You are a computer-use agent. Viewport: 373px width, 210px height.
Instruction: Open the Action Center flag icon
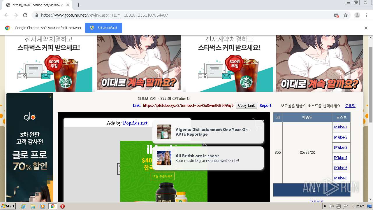coord(345,206)
